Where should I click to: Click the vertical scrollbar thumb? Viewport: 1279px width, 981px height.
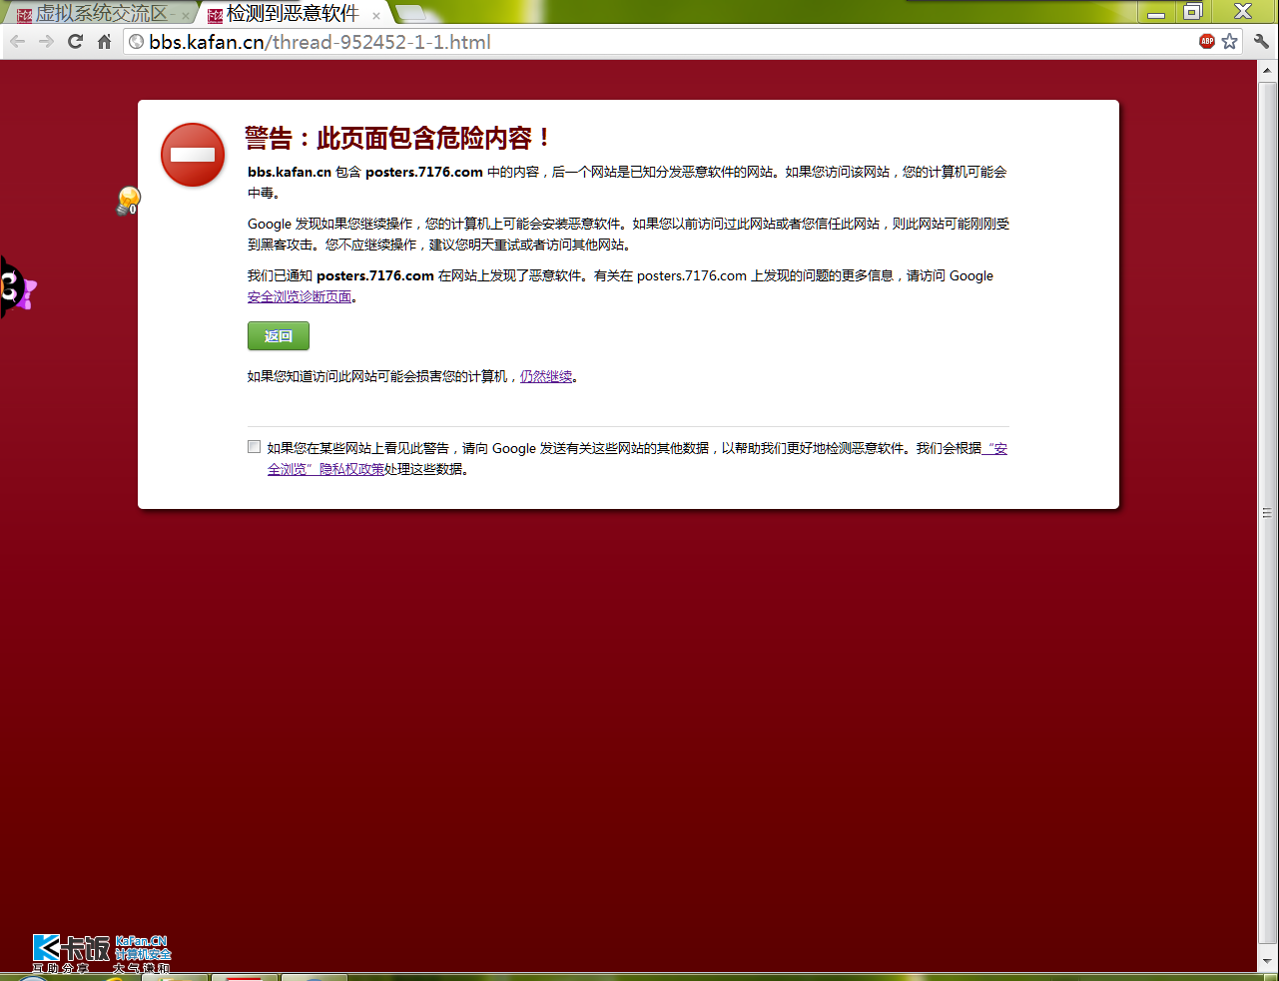tap(1268, 514)
